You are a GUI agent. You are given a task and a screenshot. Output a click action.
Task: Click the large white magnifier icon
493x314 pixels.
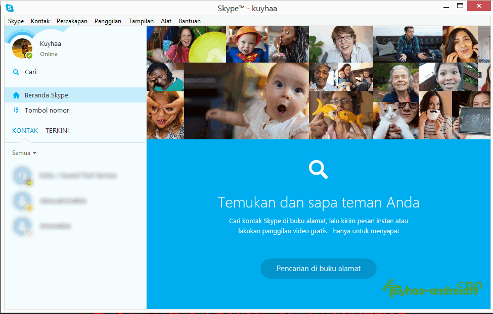(x=318, y=170)
